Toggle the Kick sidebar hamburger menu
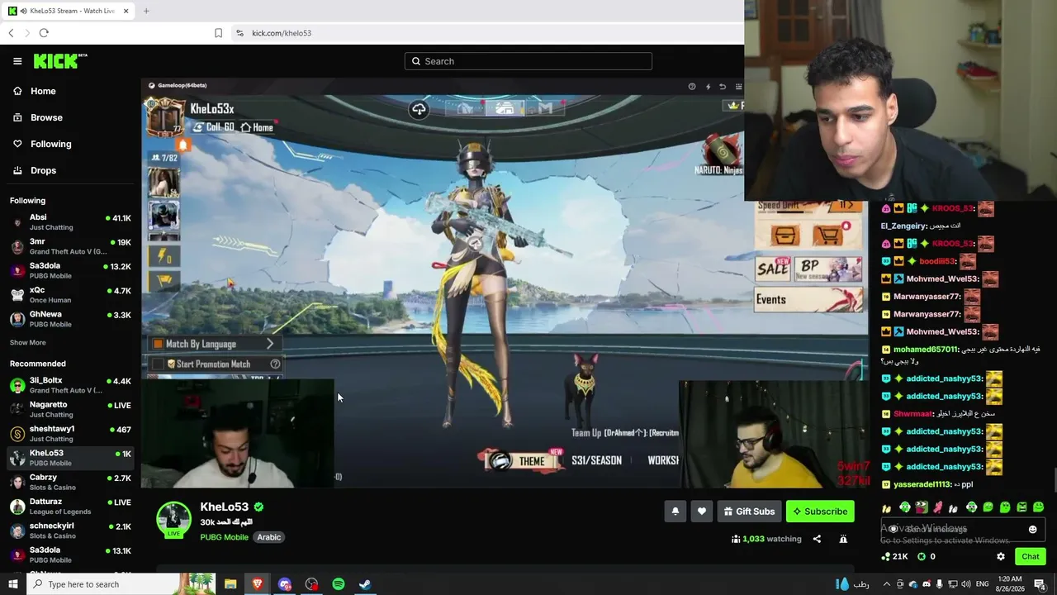 17,61
